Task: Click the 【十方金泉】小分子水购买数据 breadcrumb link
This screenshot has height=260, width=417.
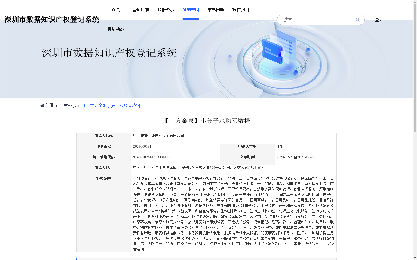Action: 111,106
